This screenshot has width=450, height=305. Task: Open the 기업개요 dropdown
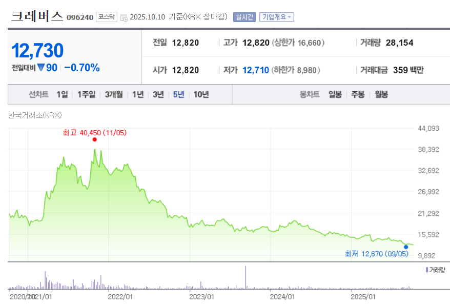[277, 17]
